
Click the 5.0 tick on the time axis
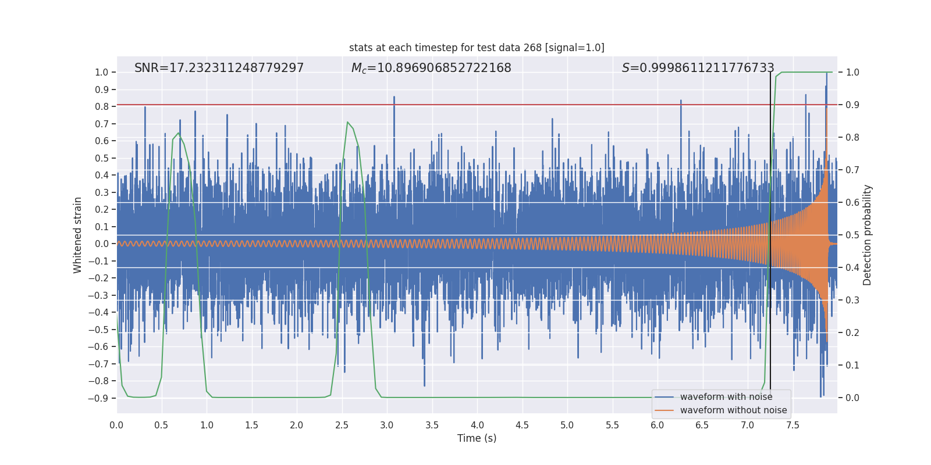pos(567,425)
